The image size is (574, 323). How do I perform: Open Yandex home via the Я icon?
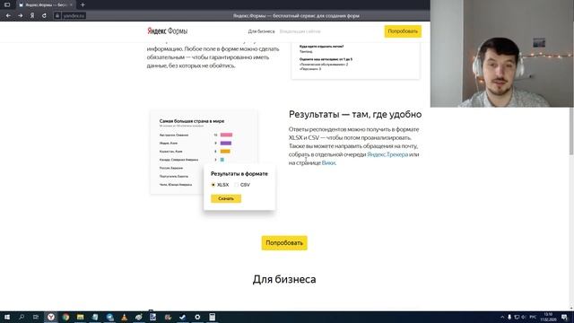pos(32,16)
